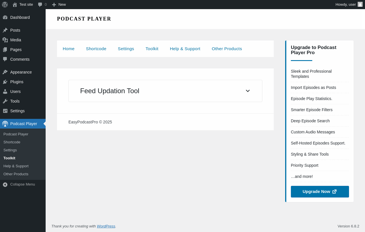Click the Feed Updation Tool heading

point(110,91)
